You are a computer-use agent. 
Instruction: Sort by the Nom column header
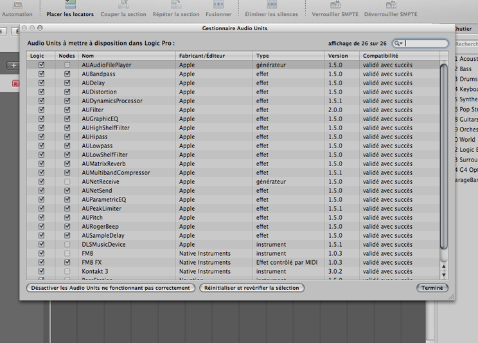point(127,56)
